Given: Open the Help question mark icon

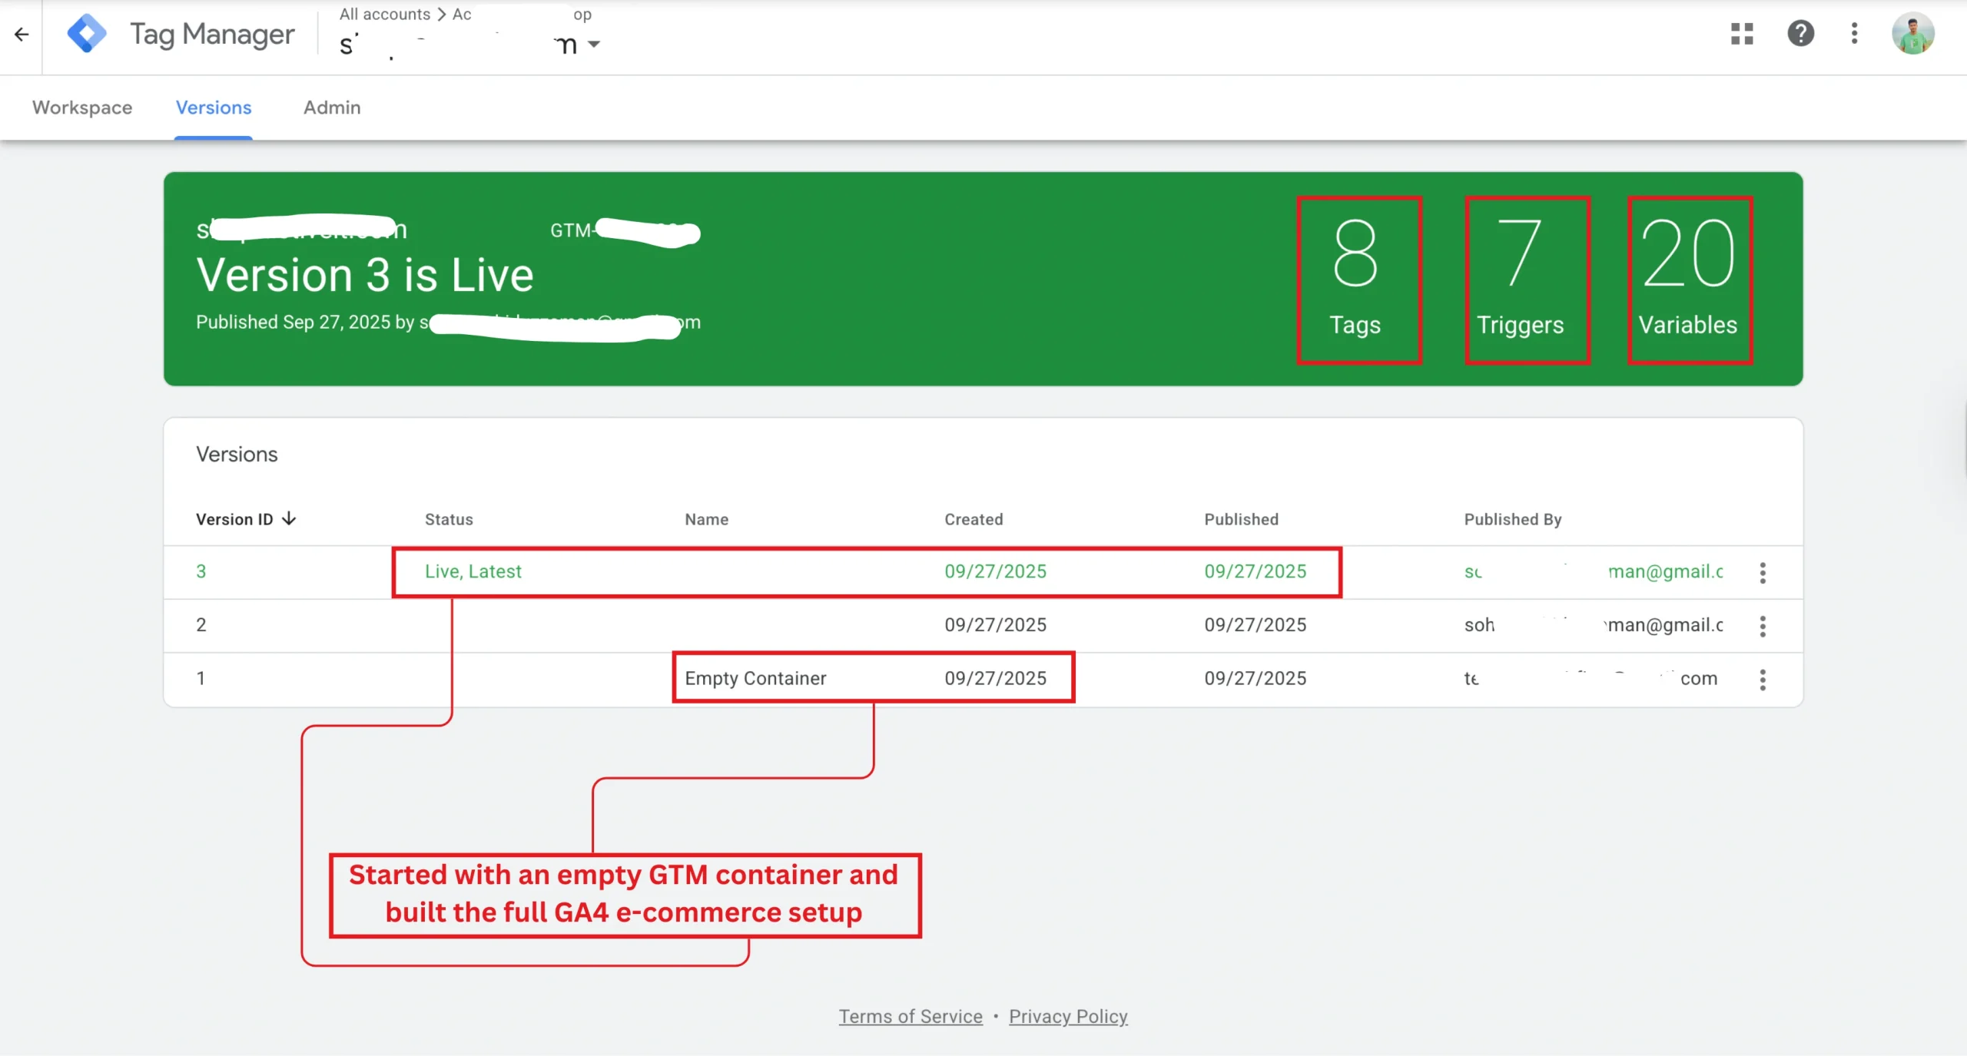Looking at the screenshot, I should click(x=1800, y=34).
